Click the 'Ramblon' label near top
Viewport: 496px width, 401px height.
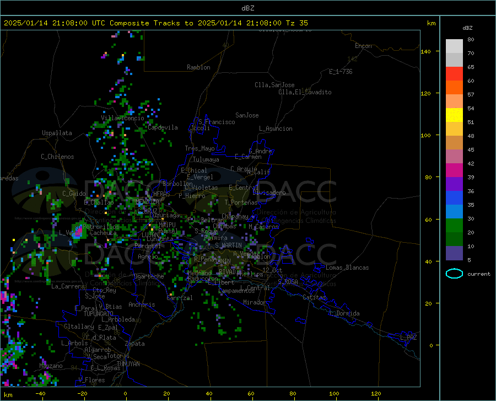tap(198, 67)
